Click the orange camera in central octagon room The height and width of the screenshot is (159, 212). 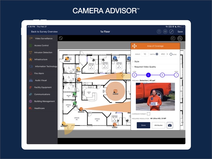(x=115, y=91)
